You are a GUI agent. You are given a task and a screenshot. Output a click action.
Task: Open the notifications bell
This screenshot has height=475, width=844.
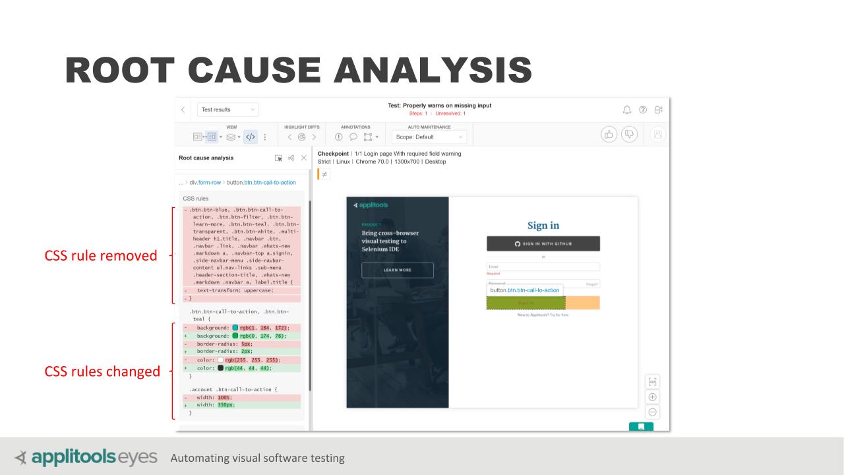[x=626, y=110]
